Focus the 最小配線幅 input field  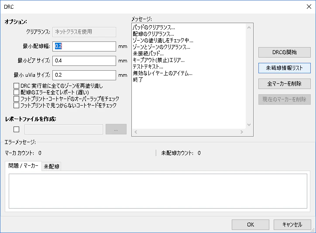(x=84, y=46)
